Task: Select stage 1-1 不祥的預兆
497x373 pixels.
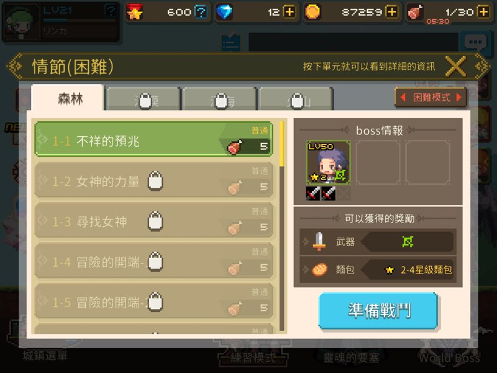Action: tap(153, 139)
